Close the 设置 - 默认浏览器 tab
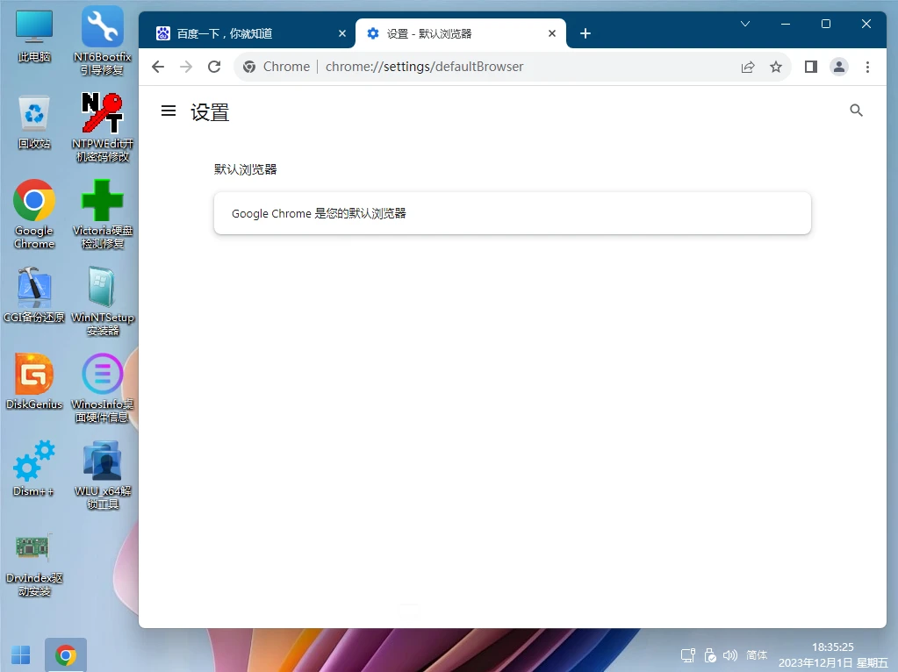This screenshot has height=672, width=898. [x=552, y=33]
